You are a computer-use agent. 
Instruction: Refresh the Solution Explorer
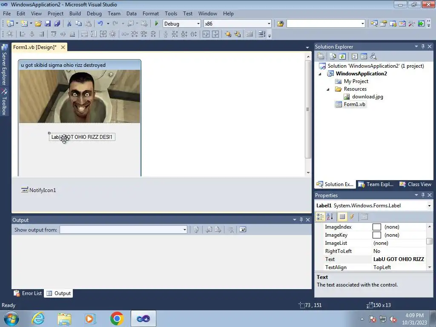tap(342, 56)
